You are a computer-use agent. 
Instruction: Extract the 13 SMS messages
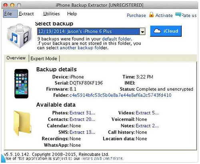(82, 132)
